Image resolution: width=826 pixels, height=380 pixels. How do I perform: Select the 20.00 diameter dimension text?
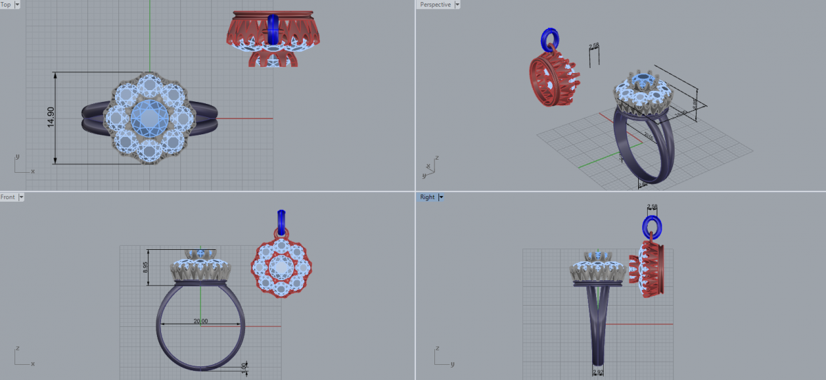(200, 321)
